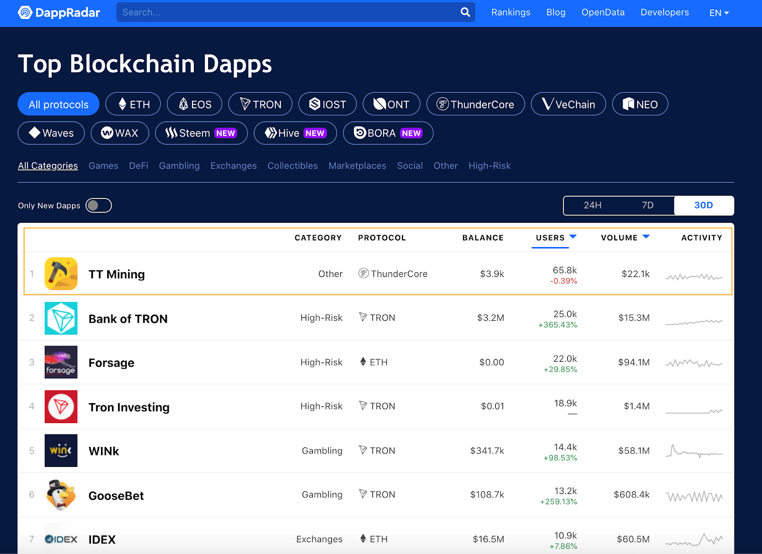This screenshot has height=554, width=762.
Task: Select the Collectibles category tab
Action: tap(292, 166)
